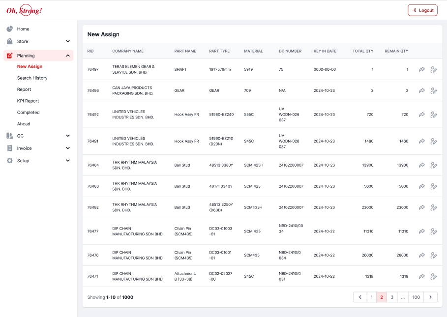
Task: Click the Logout button
Action: [x=422, y=10]
